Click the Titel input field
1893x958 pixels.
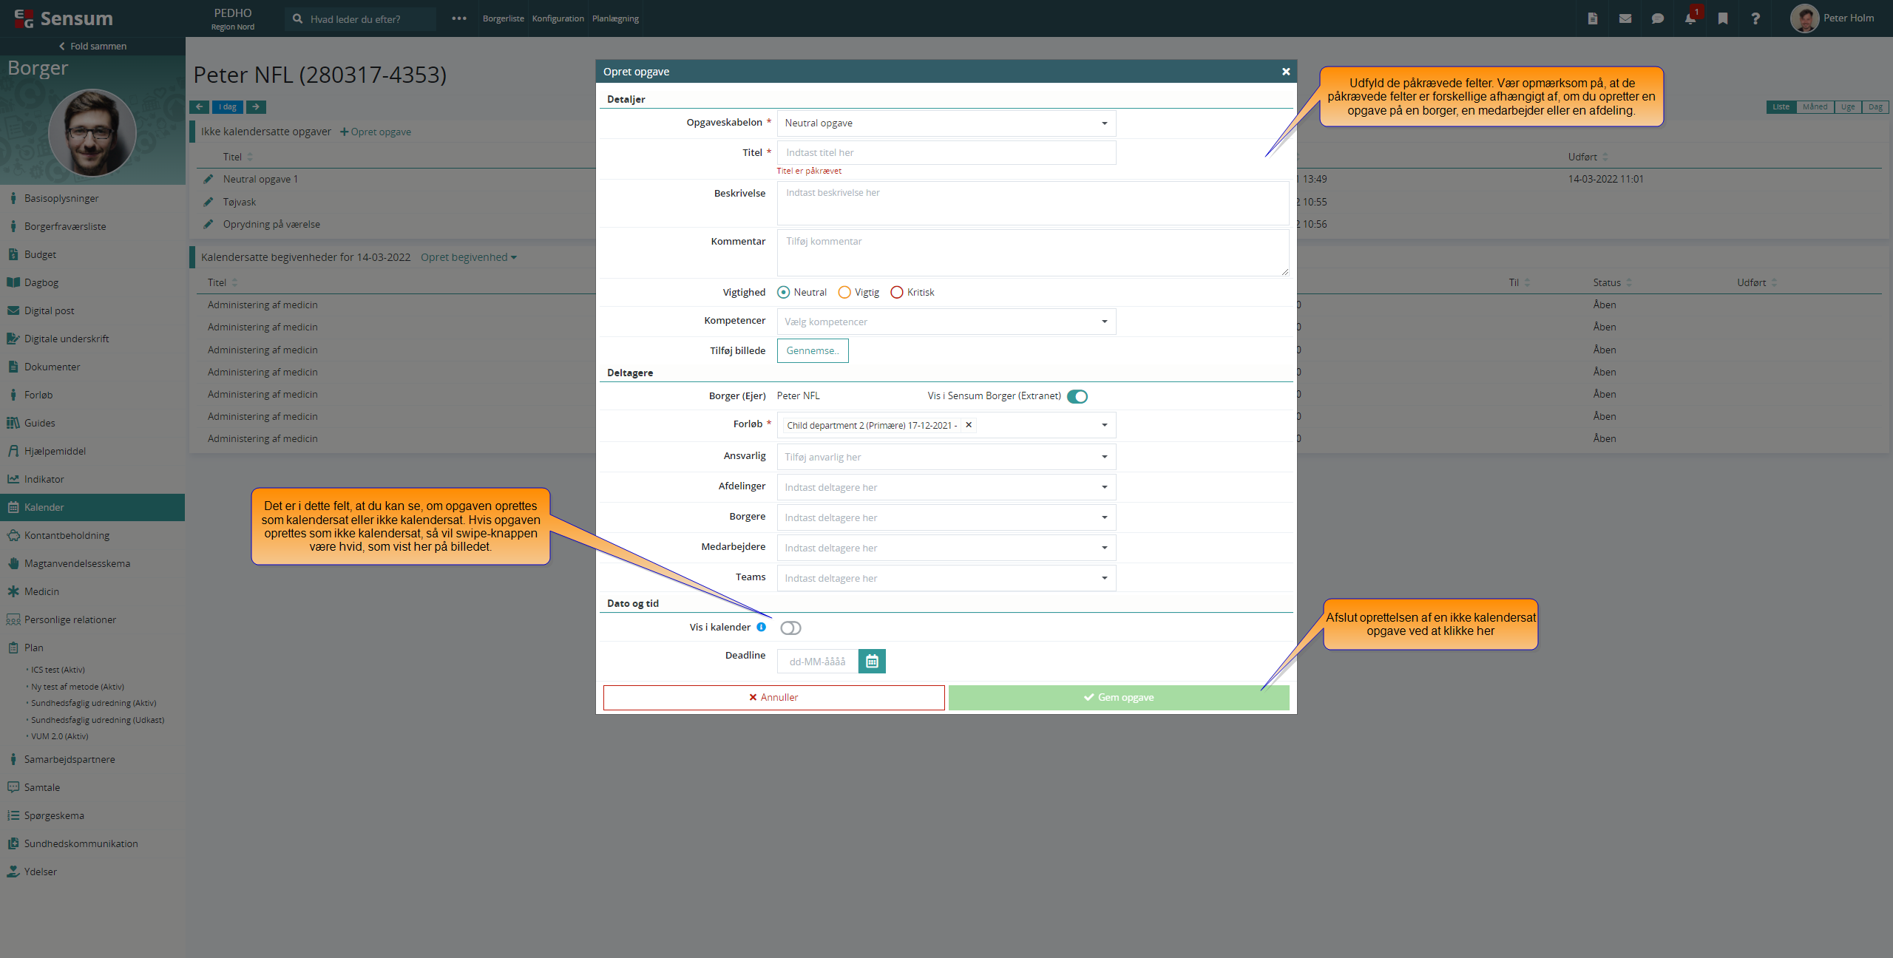(946, 152)
